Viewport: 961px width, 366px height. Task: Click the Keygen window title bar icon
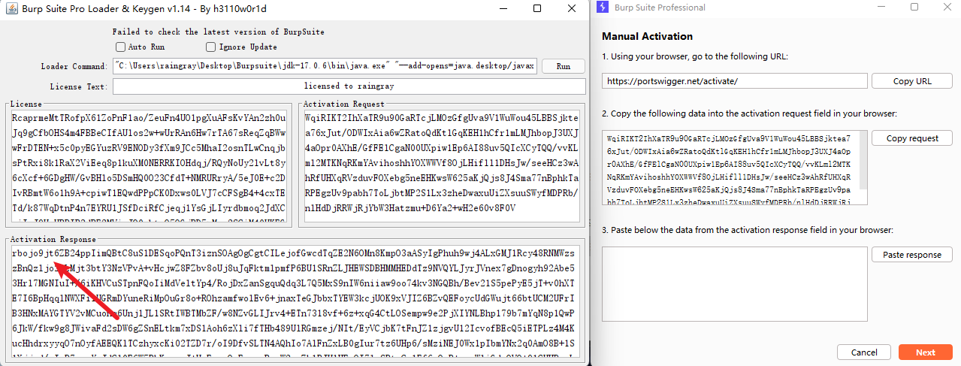pyautogui.click(x=13, y=8)
